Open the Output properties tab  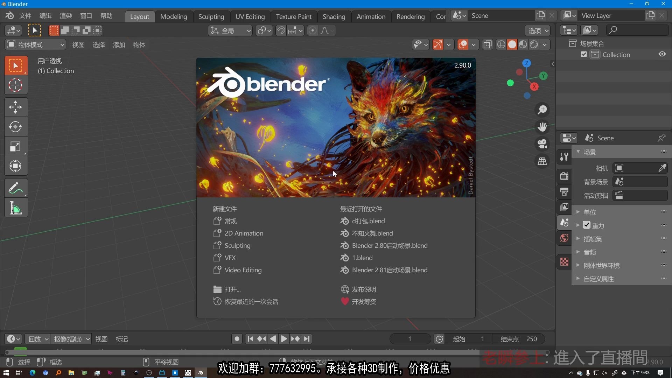tap(564, 191)
